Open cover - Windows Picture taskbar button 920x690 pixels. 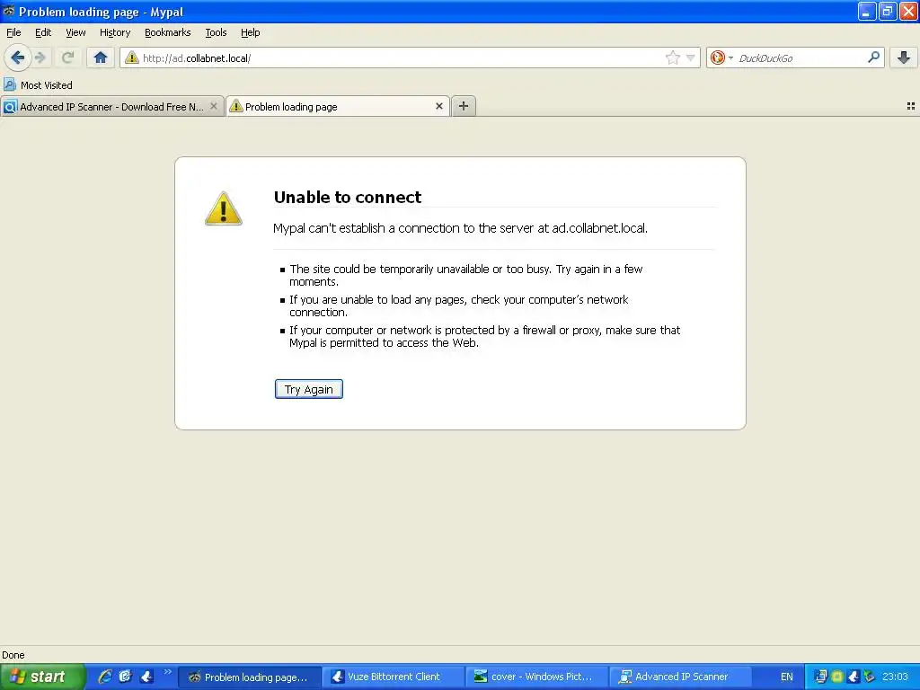point(537,677)
